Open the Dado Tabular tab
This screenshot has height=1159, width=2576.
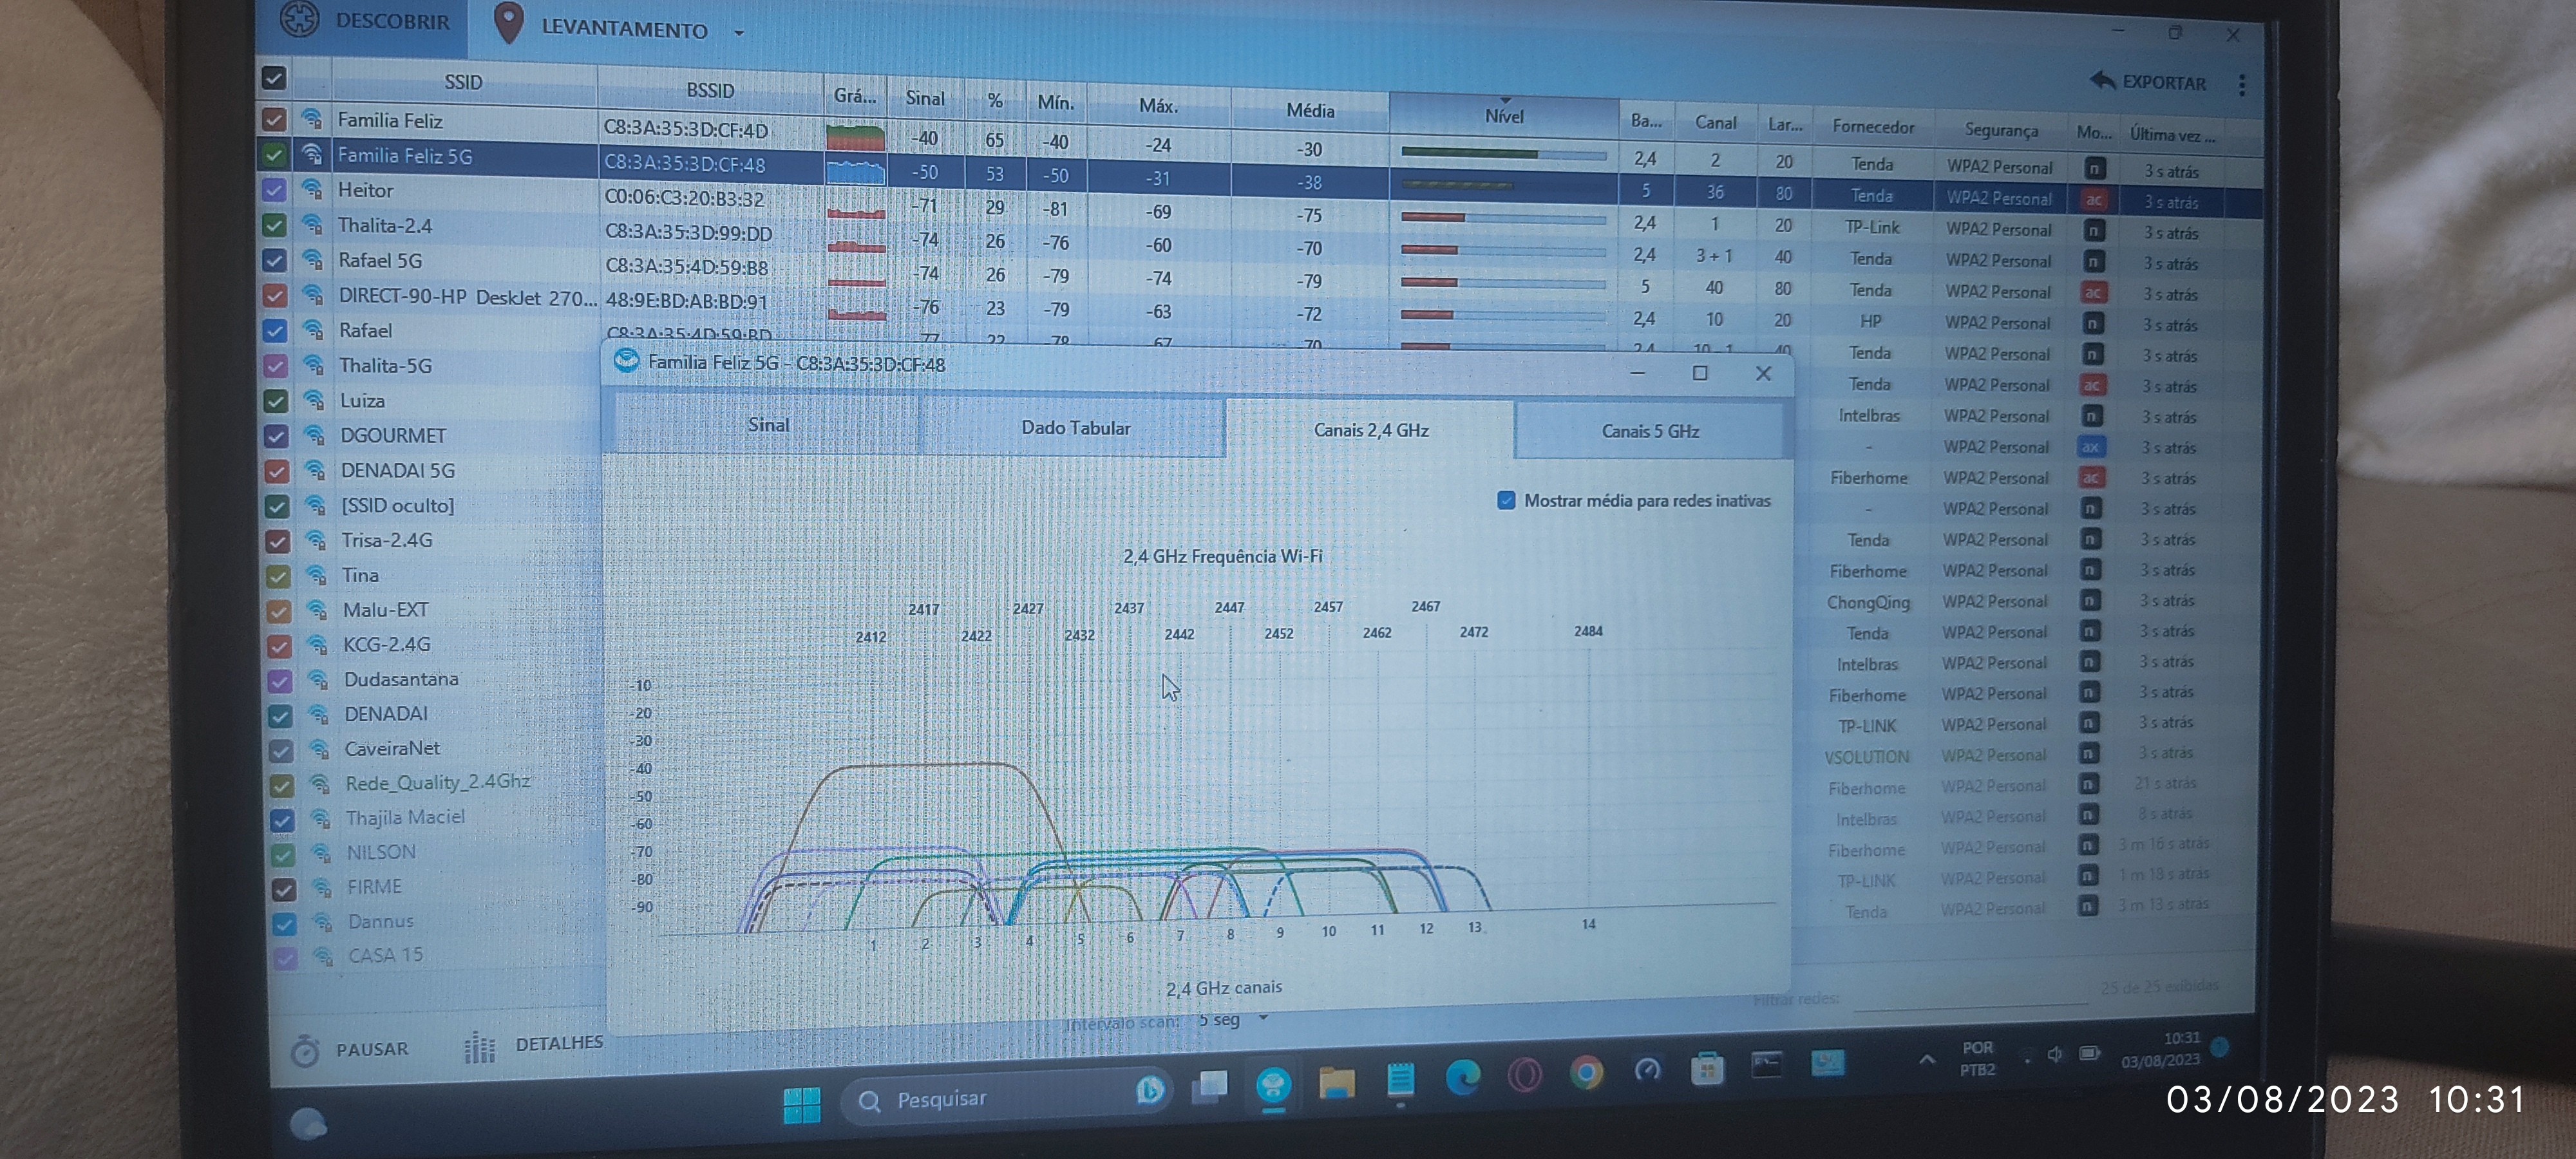[1075, 428]
